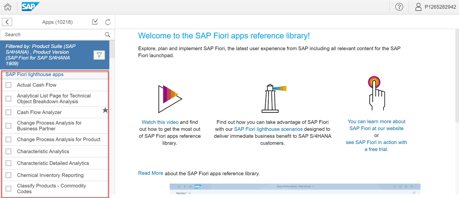
Task: Open user profile P1265282942
Action: (436, 7)
